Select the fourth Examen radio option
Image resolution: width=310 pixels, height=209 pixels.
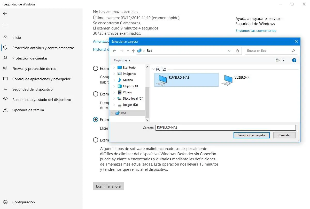tap(96, 140)
